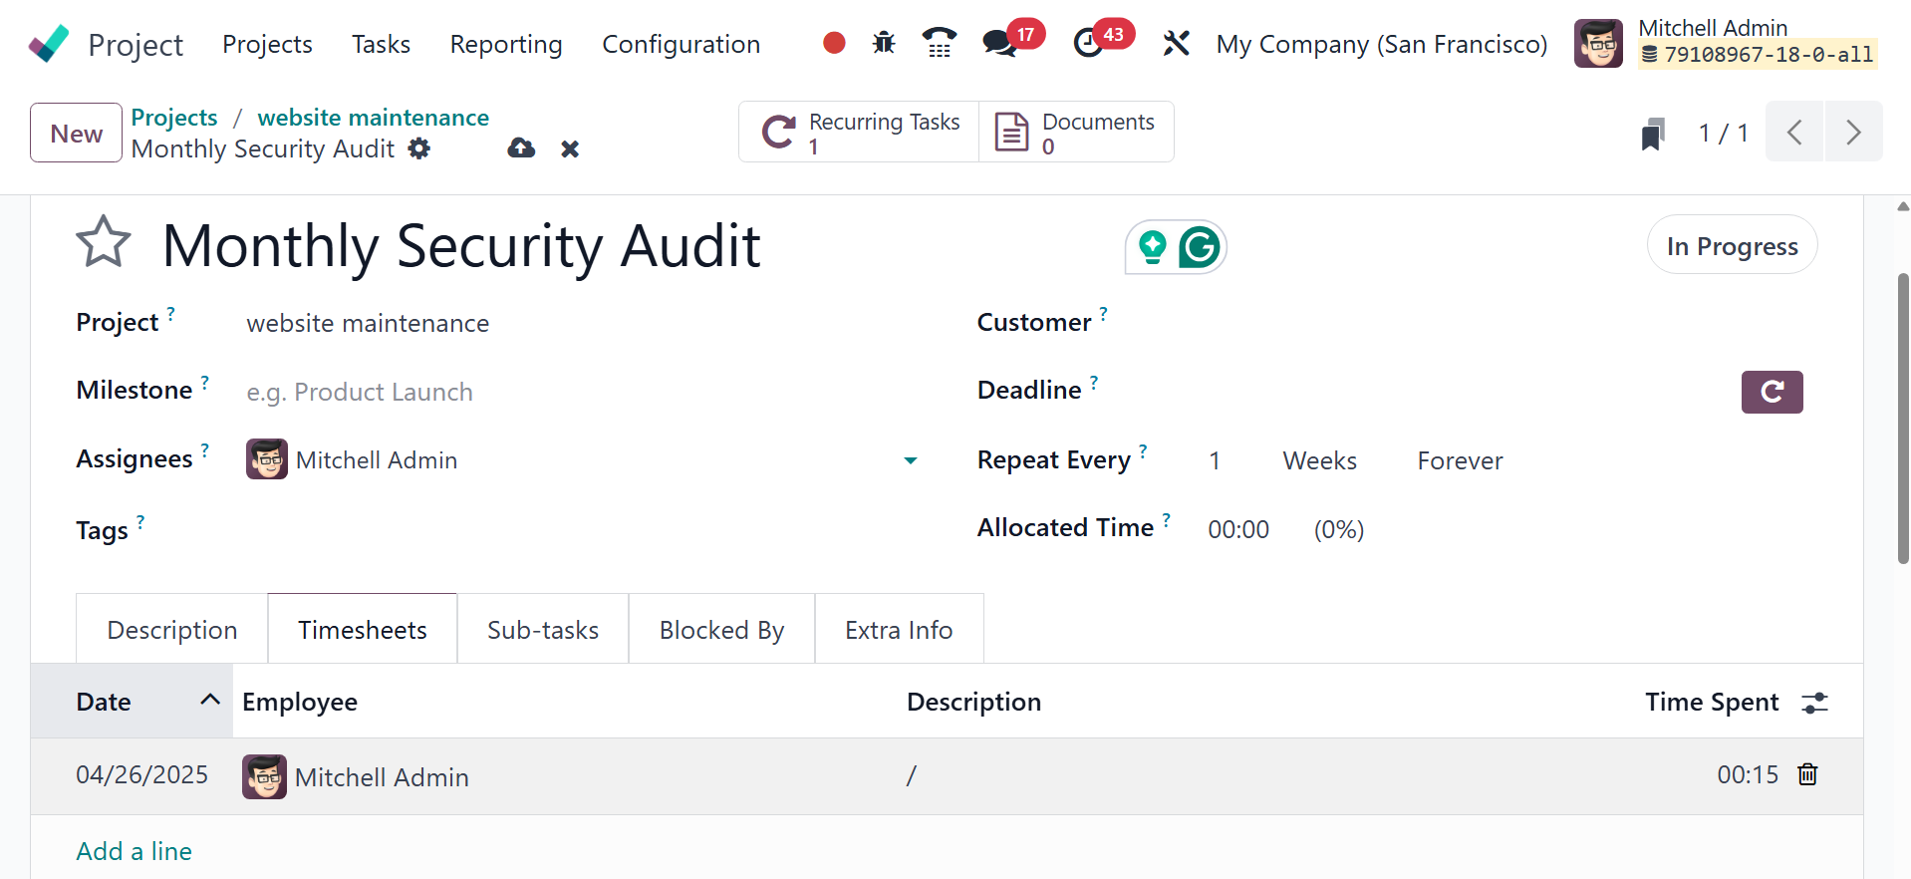Click the wrench and screwdriver tools icon
1911x879 pixels.
tap(1176, 43)
